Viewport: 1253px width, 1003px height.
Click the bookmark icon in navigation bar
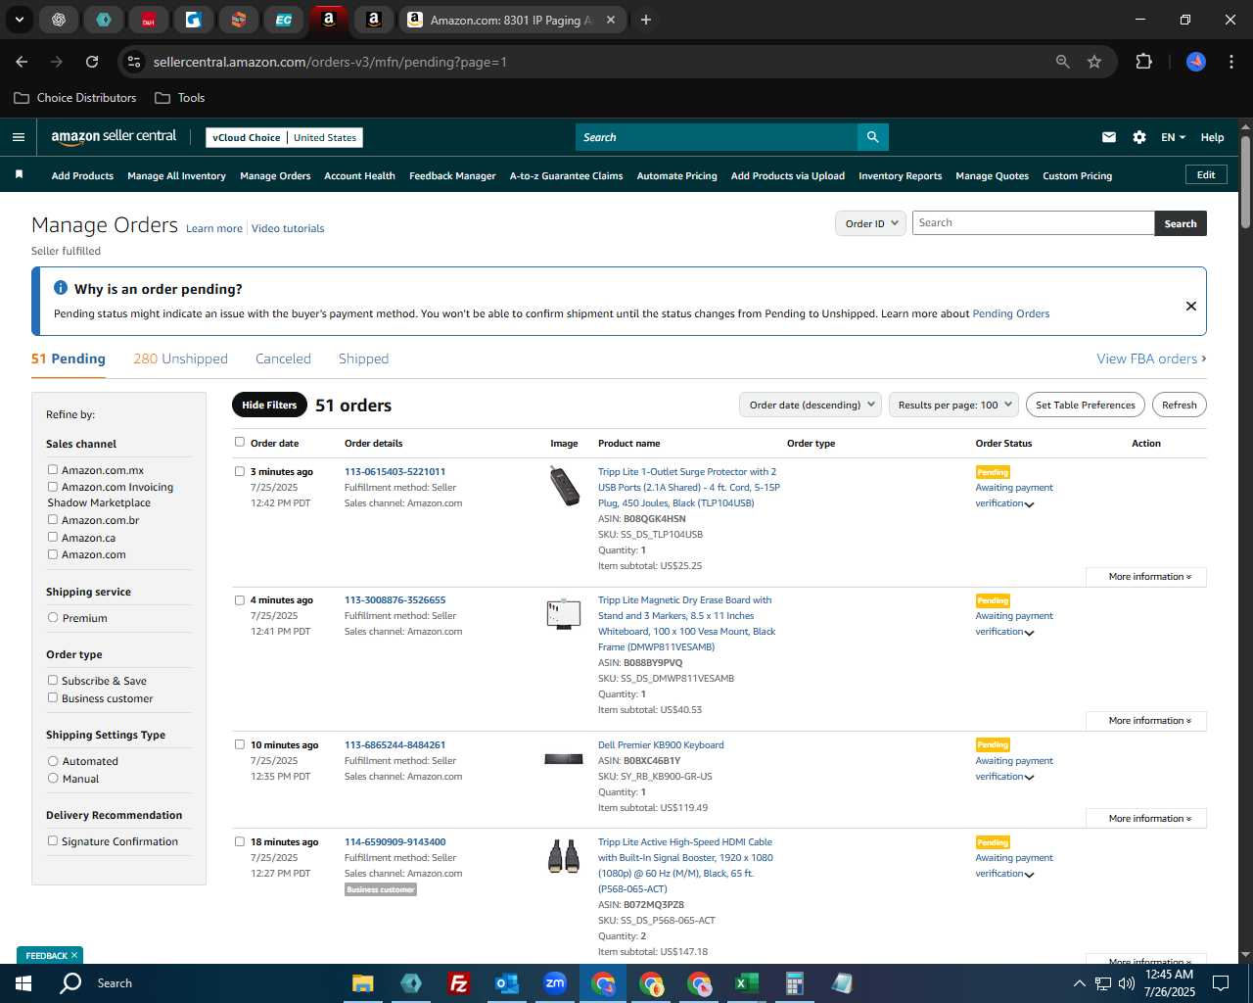[x=19, y=175]
